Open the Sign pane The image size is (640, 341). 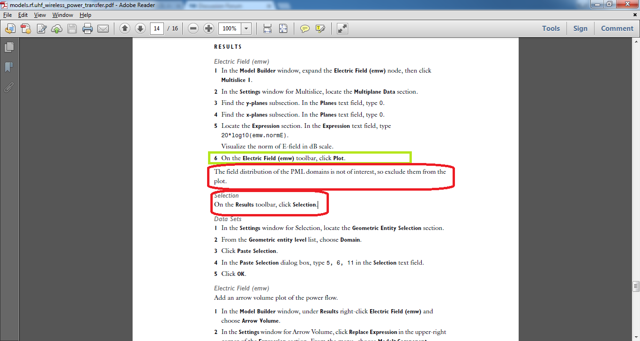(x=580, y=29)
